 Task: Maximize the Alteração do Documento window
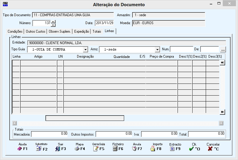pos(219,4)
